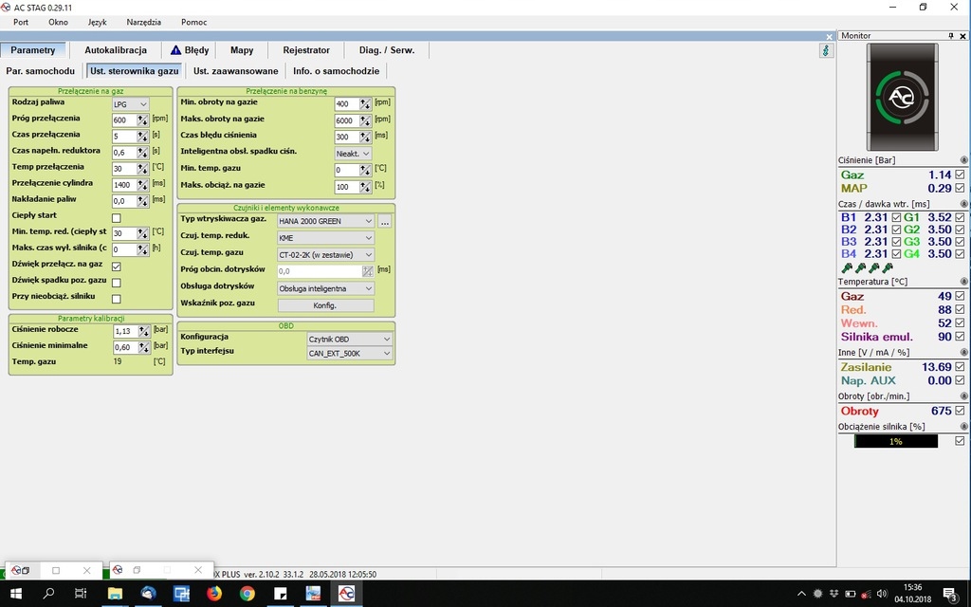
Task: Open Obsługa dotrysków dropdown
Action: pos(326,288)
